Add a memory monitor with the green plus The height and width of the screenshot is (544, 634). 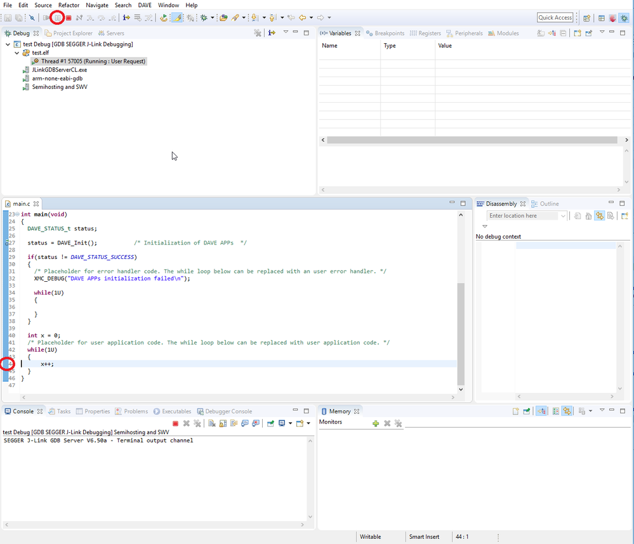[x=376, y=423]
